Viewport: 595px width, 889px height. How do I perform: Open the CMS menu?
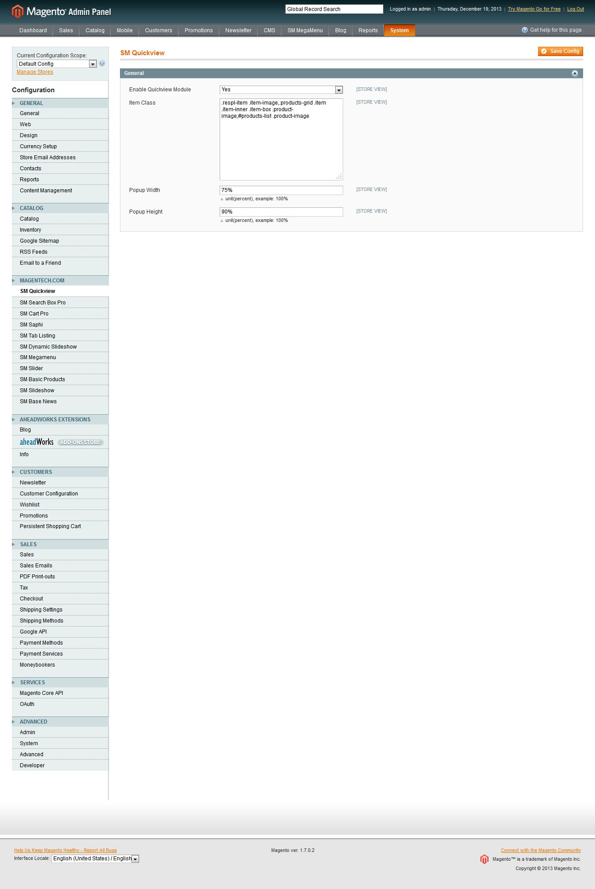[269, 30]
